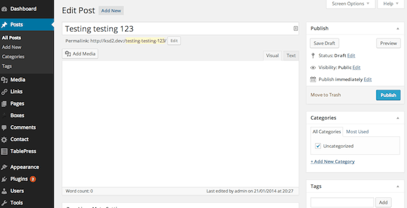Click Add New button beside Edit Post
Viewport: 407px width, 208px height.
[x=111, y=11]
